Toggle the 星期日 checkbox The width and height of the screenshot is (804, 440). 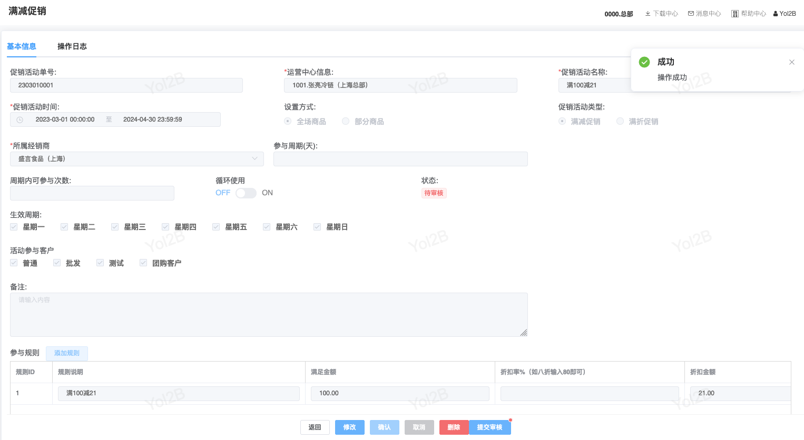point(317,227)
